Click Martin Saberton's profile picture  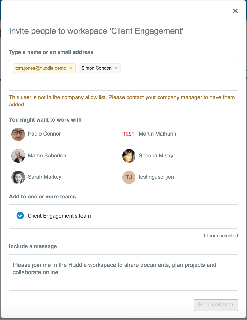(x=18, y=156)
